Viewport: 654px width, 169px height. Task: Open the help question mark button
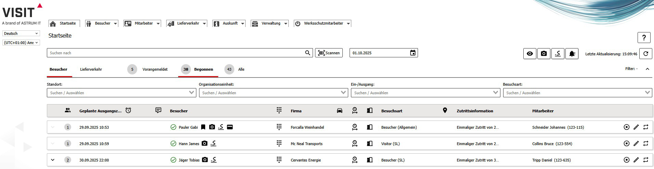click(644, 38)
